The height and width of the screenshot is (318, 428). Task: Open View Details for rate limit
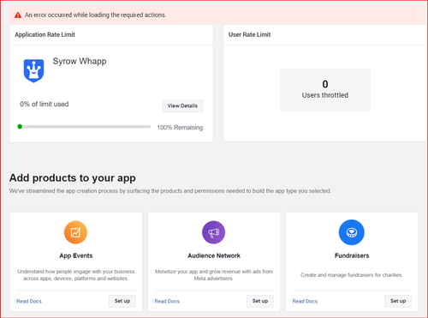pyautogui.click(x=182, y=105)
